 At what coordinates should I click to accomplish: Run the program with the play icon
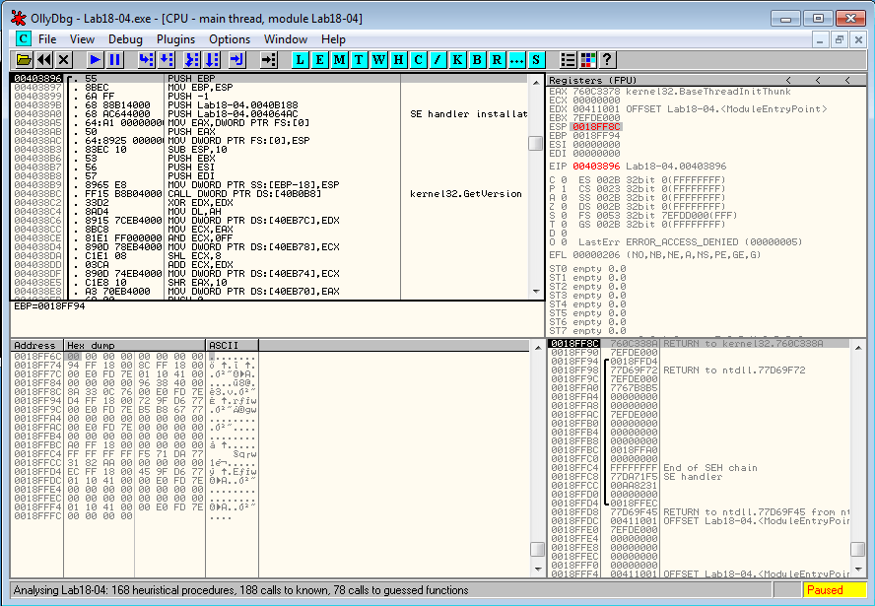click(96, 60)
